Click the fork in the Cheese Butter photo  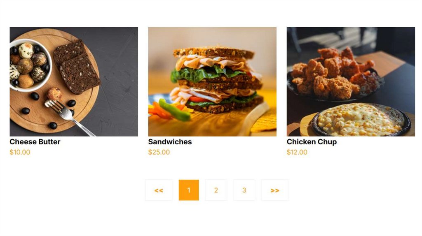pyautogui.click(x=69, y=116)
